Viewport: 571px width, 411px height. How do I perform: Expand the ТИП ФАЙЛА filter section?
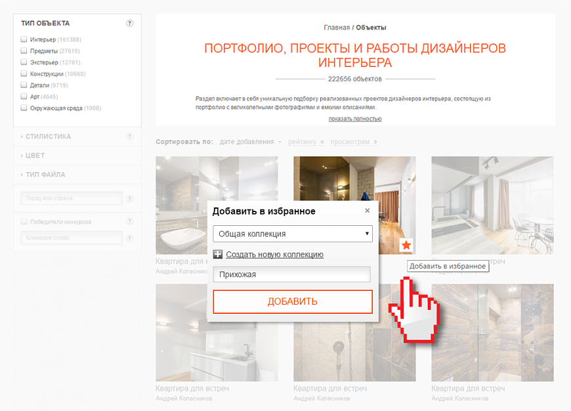tap(45, 175)
